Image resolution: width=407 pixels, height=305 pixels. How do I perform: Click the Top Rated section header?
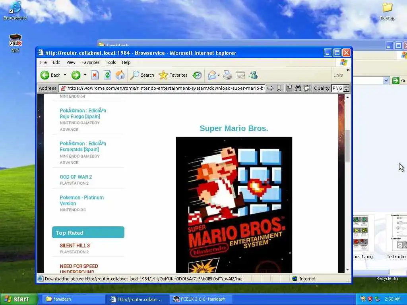click(x=88, y=232)
